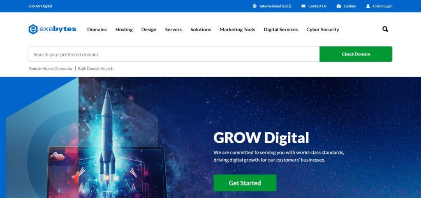Open the Hosting menu

click(x=124, y=30)
